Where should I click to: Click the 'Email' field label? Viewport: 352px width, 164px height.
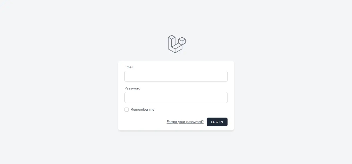[x=129, y=67]
